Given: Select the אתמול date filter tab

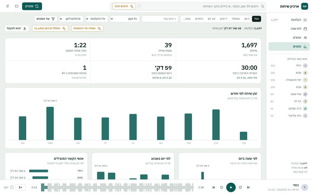Looking at the screenshot, I should tap(236, 19).
